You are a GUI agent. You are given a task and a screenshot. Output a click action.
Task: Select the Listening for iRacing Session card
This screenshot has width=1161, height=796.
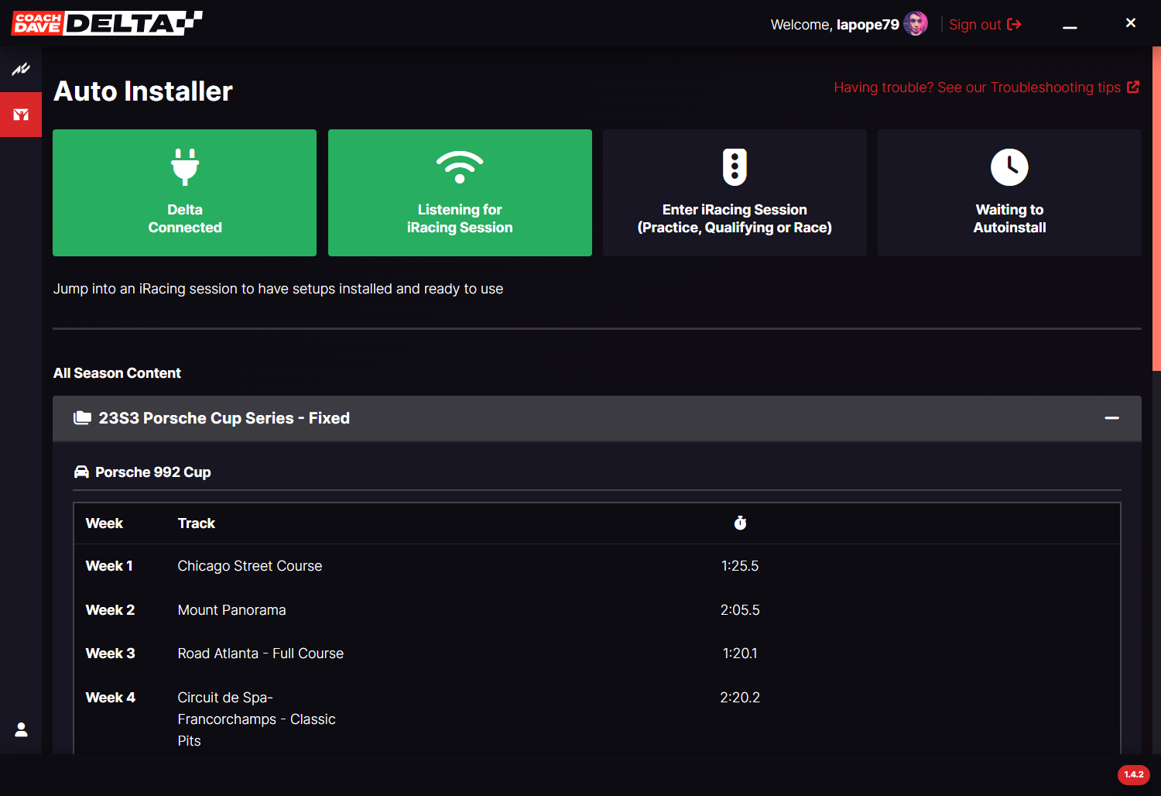pyautogui.click(x=460, y=193)
